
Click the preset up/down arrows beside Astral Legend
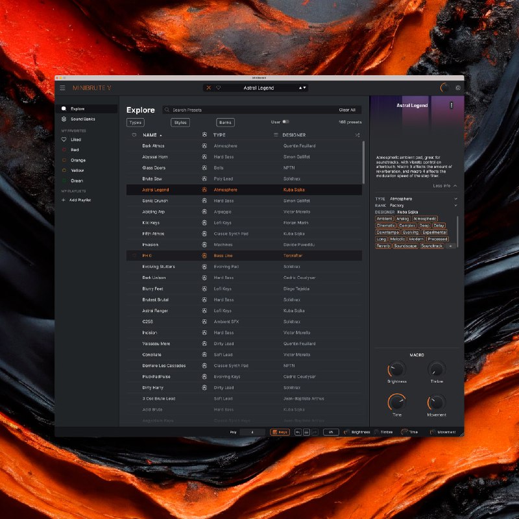tap(302, 88)
